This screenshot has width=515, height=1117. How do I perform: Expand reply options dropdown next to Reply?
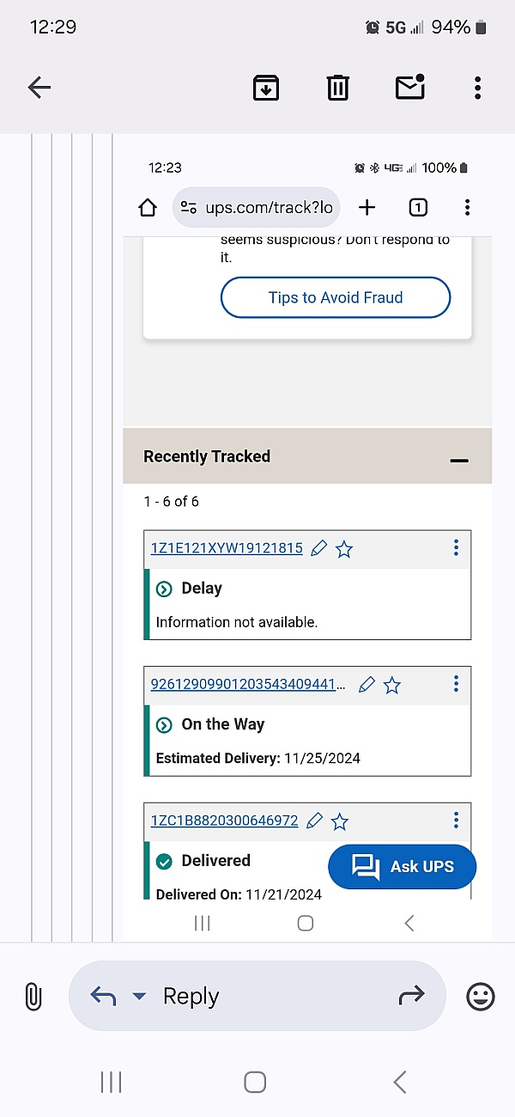click(x=139, y=997)
